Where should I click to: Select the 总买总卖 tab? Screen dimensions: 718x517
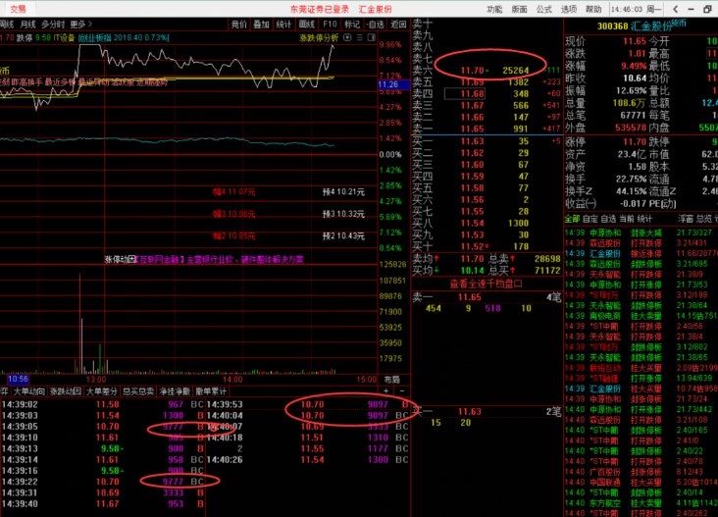click(x=138, y=391)
